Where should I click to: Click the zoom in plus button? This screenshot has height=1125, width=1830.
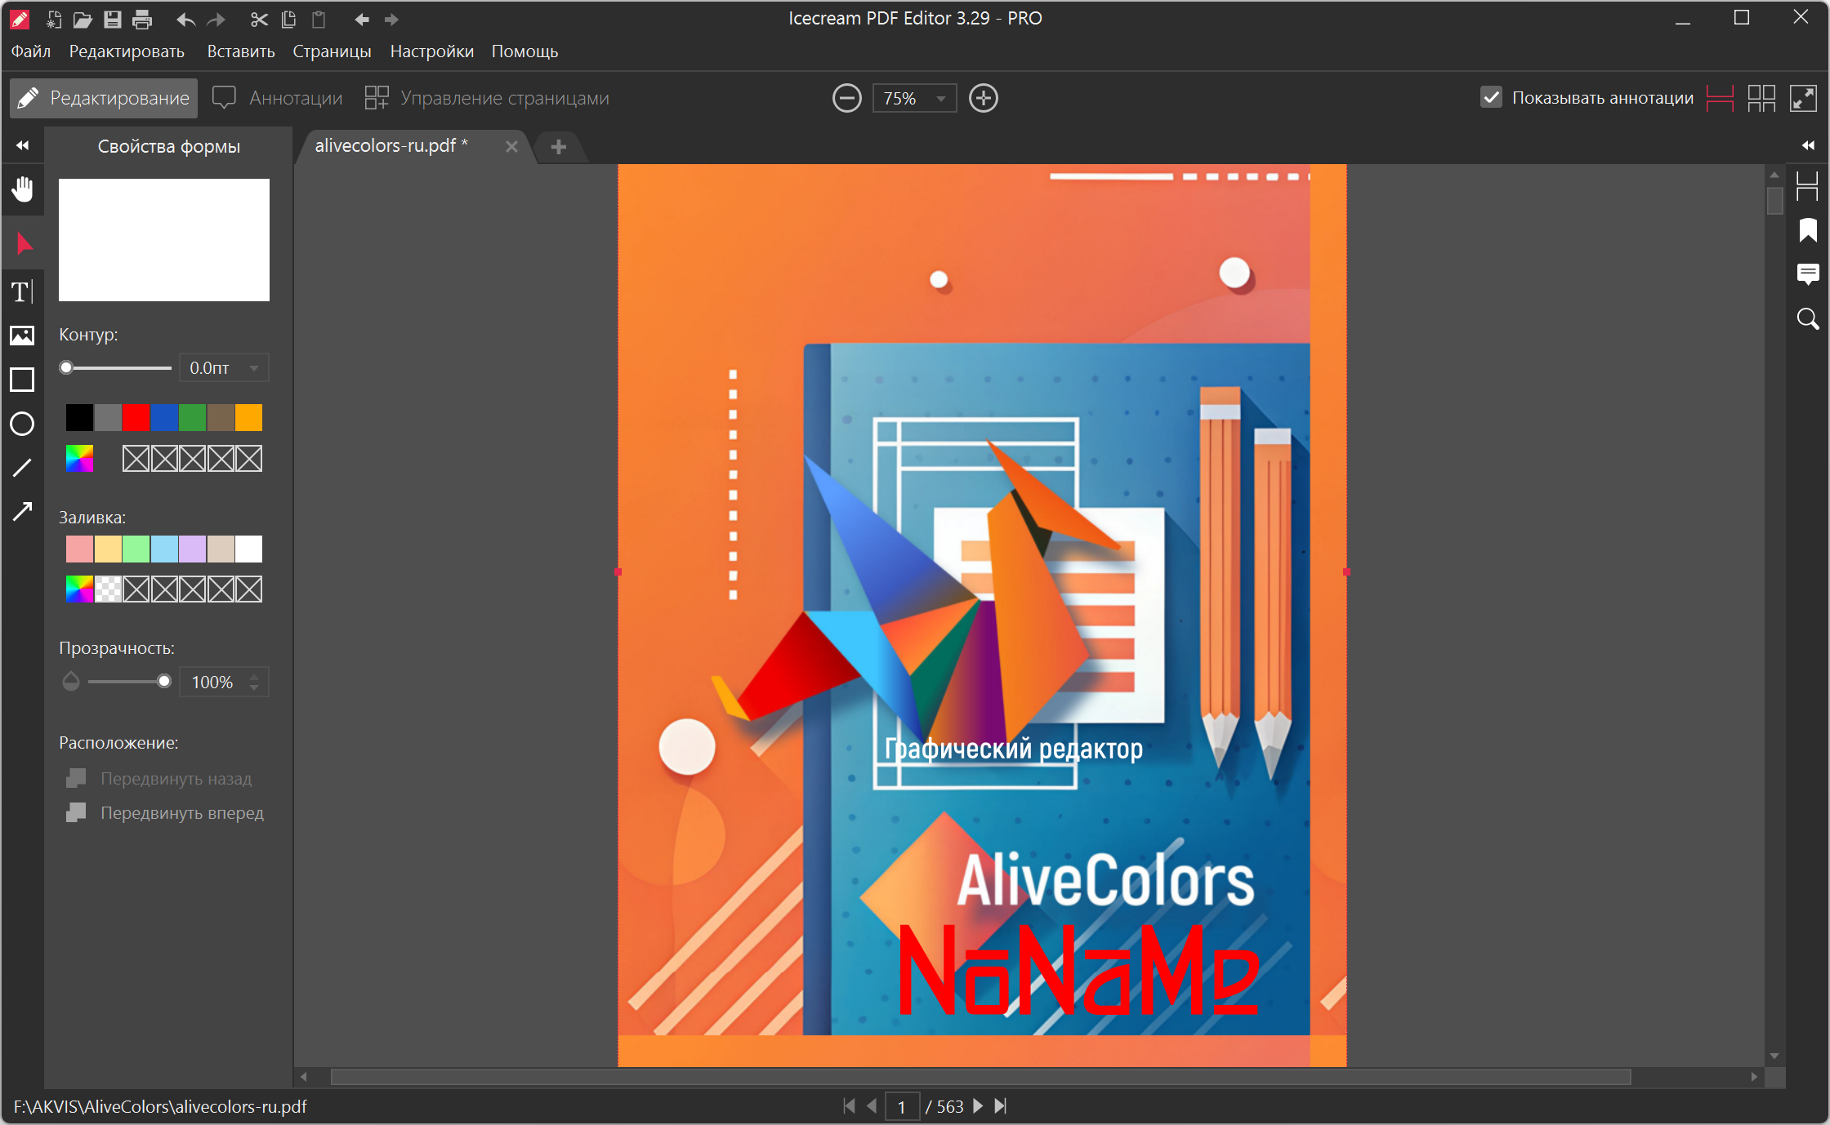983,99
